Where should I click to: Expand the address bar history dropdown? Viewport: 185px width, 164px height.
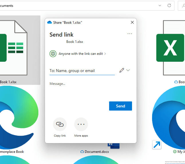(160, 5)
